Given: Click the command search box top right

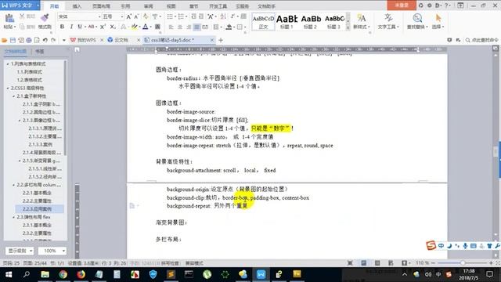Looking at the screenshot, I should coord(482,40).
